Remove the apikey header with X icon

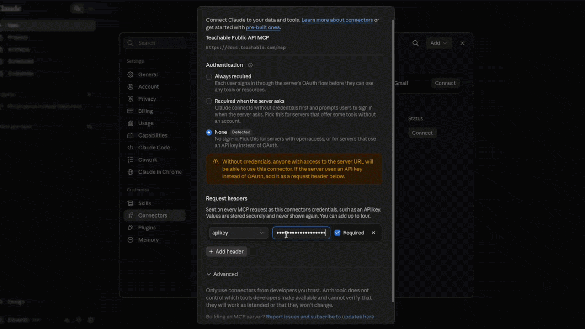[373, 233]
